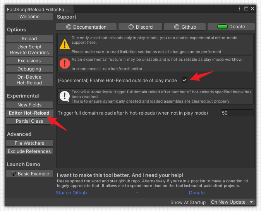Click the globe icon on Documentation button
261x211 pixels.
point(69,27)
